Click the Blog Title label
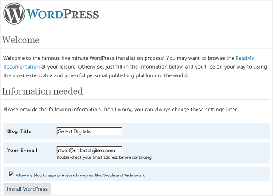The height and width of the screenshot is (196, 273). tap(19, 131)
